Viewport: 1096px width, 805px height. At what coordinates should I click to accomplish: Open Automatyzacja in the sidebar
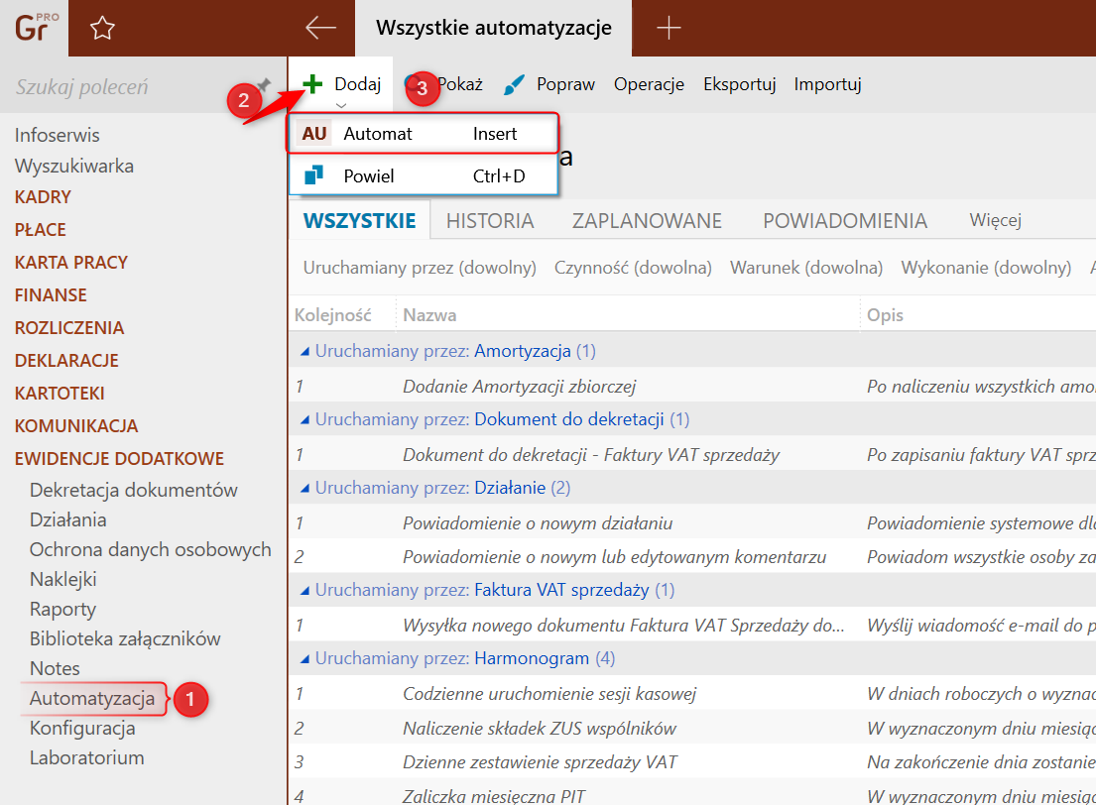[92, 698]
